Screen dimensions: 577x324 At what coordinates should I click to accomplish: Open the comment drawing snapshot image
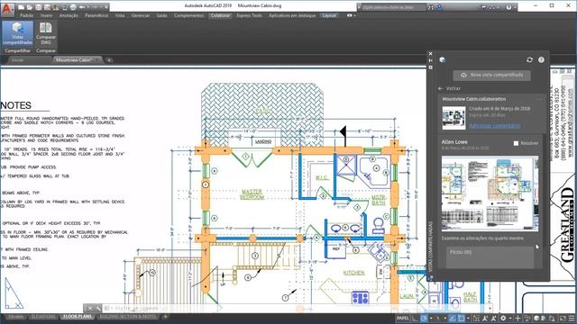coord(490,193)
